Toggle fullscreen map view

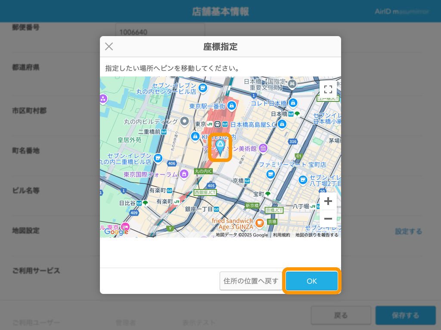pyautogui.click(x=328, y=89)
